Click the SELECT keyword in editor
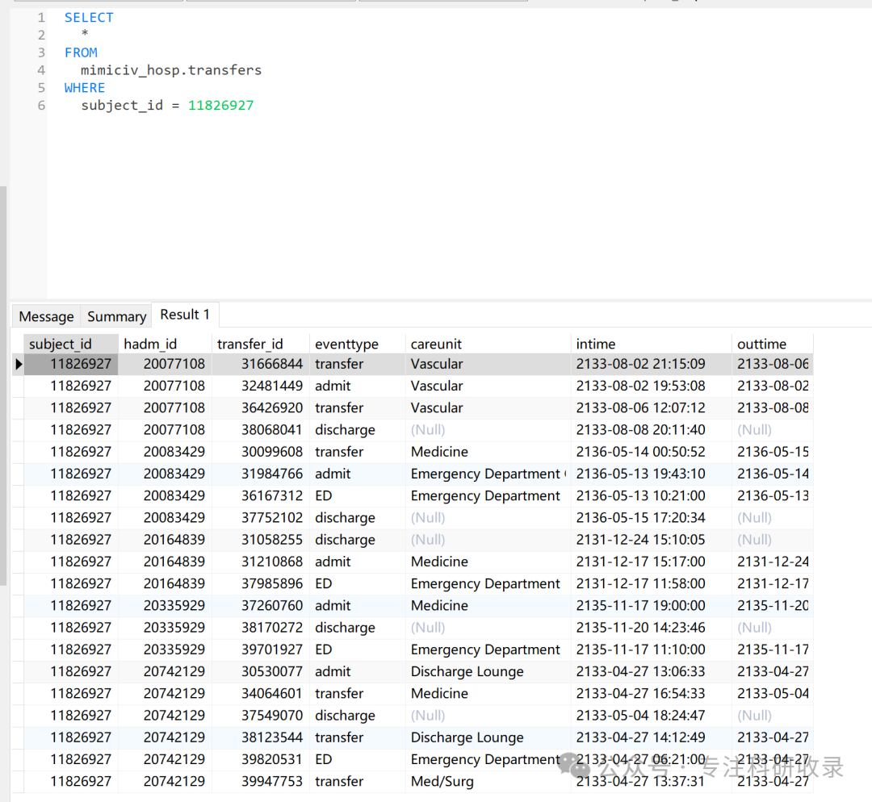The image size is (872, 802). click(89, 18)
